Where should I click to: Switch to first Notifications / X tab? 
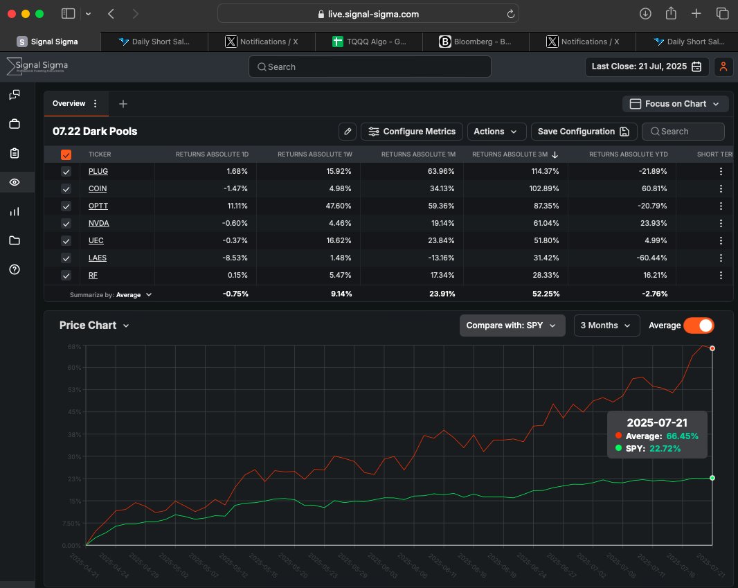262,42
